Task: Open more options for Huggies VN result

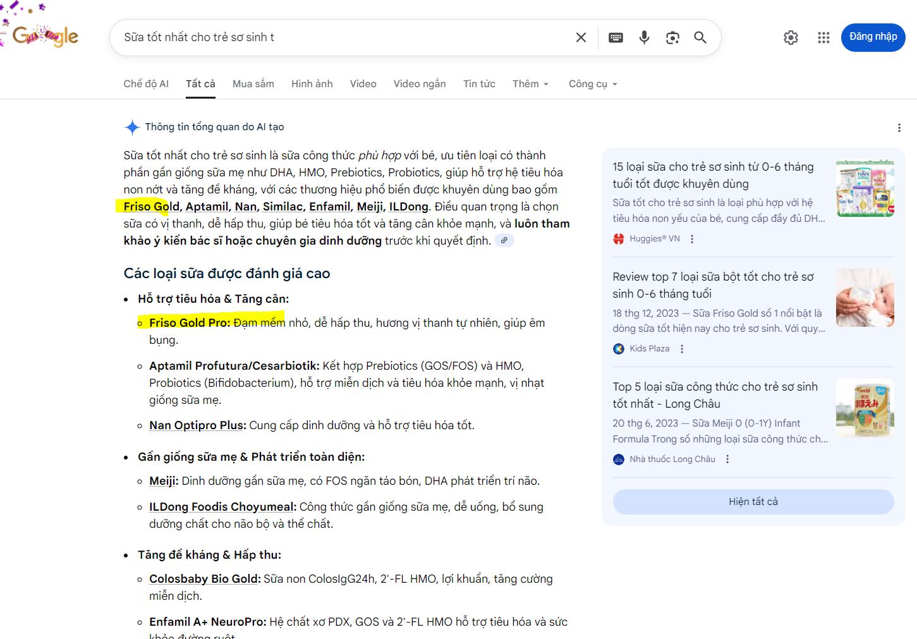Action: [x=692, y=239]
